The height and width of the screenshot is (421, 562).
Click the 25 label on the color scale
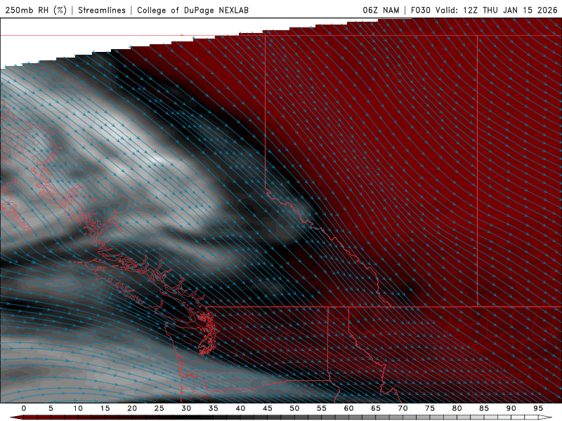159,408
